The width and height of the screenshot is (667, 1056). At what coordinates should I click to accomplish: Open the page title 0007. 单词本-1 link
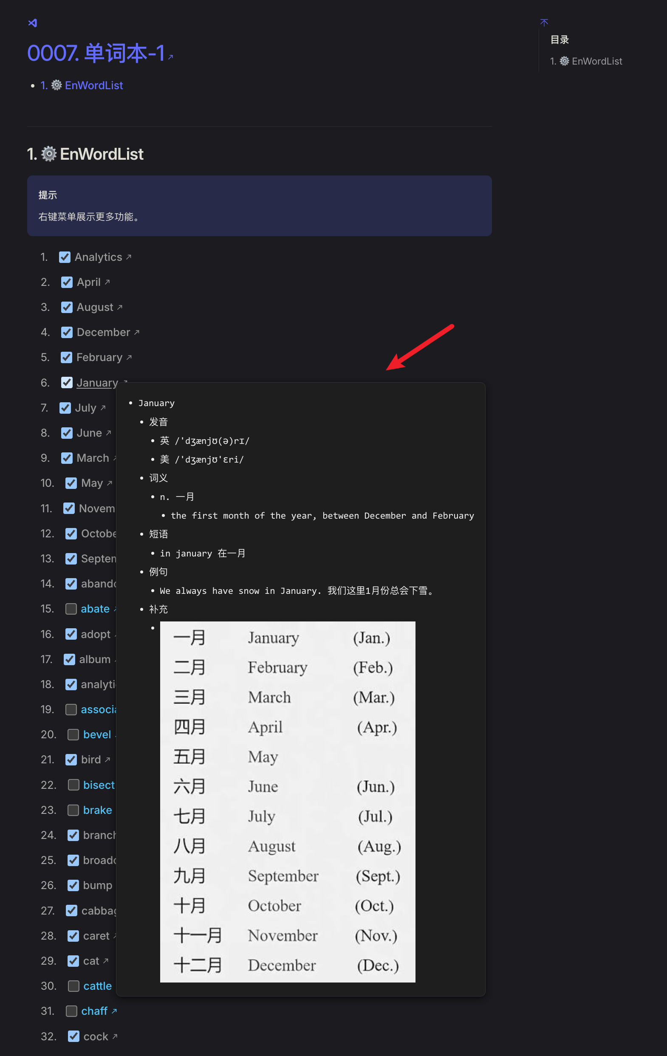click(x=96, y=53)
